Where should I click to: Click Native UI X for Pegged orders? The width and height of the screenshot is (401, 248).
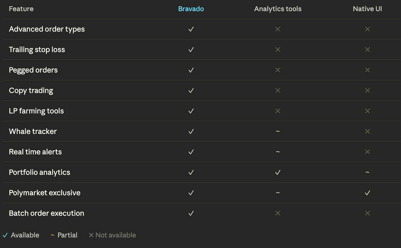367,70
